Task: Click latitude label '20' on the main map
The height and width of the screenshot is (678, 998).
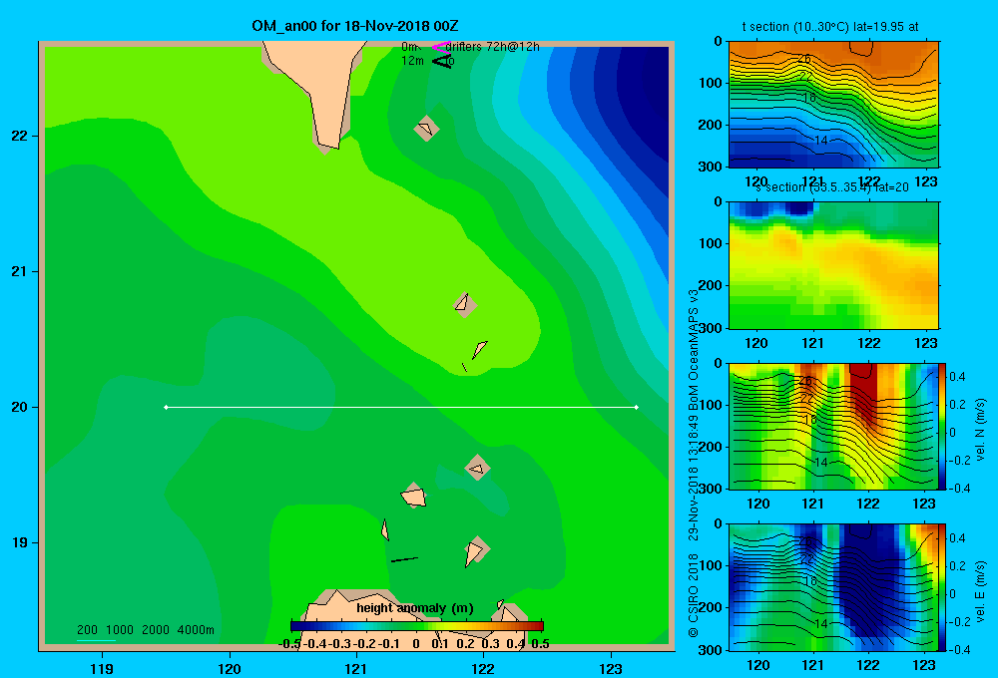Action: [x=20, y=407]
